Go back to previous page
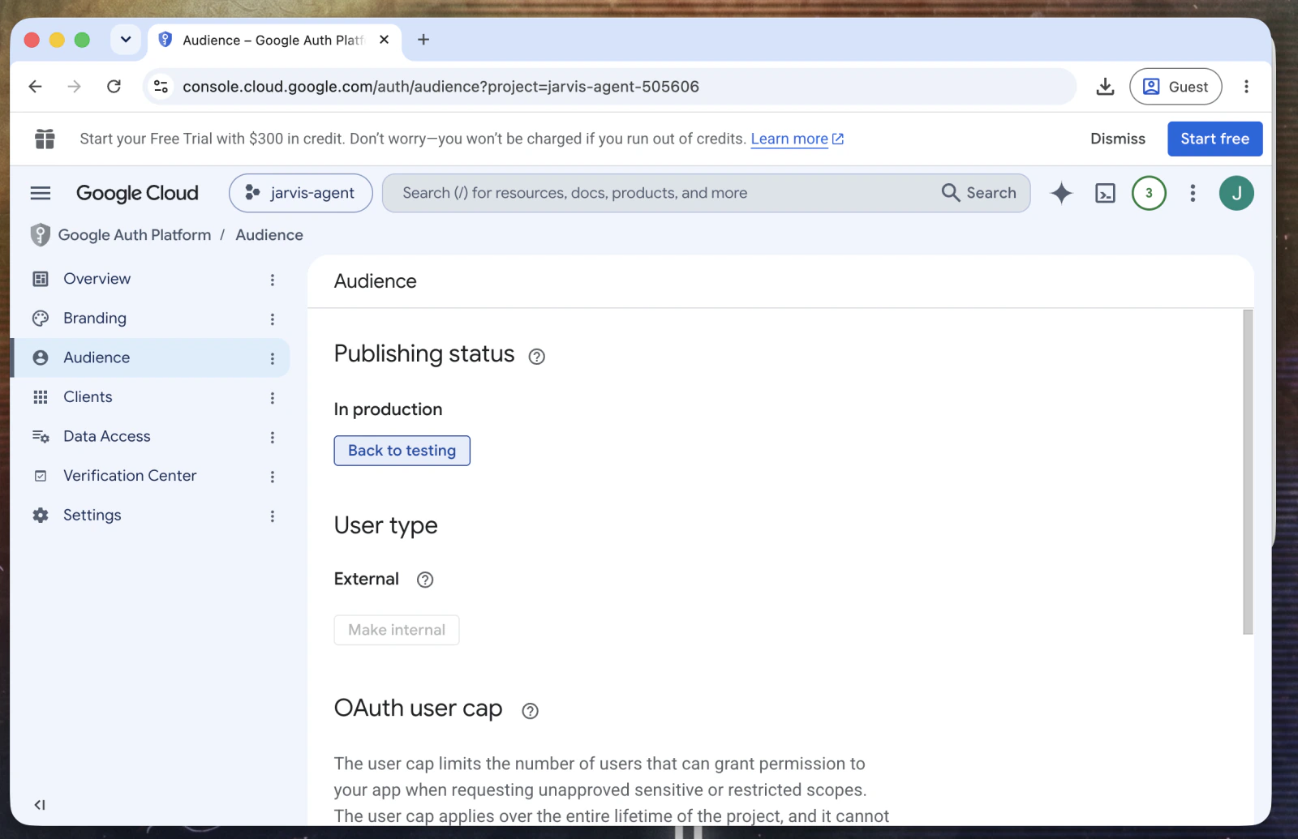Screen dimensions: 1298x839 coord(35,87)
